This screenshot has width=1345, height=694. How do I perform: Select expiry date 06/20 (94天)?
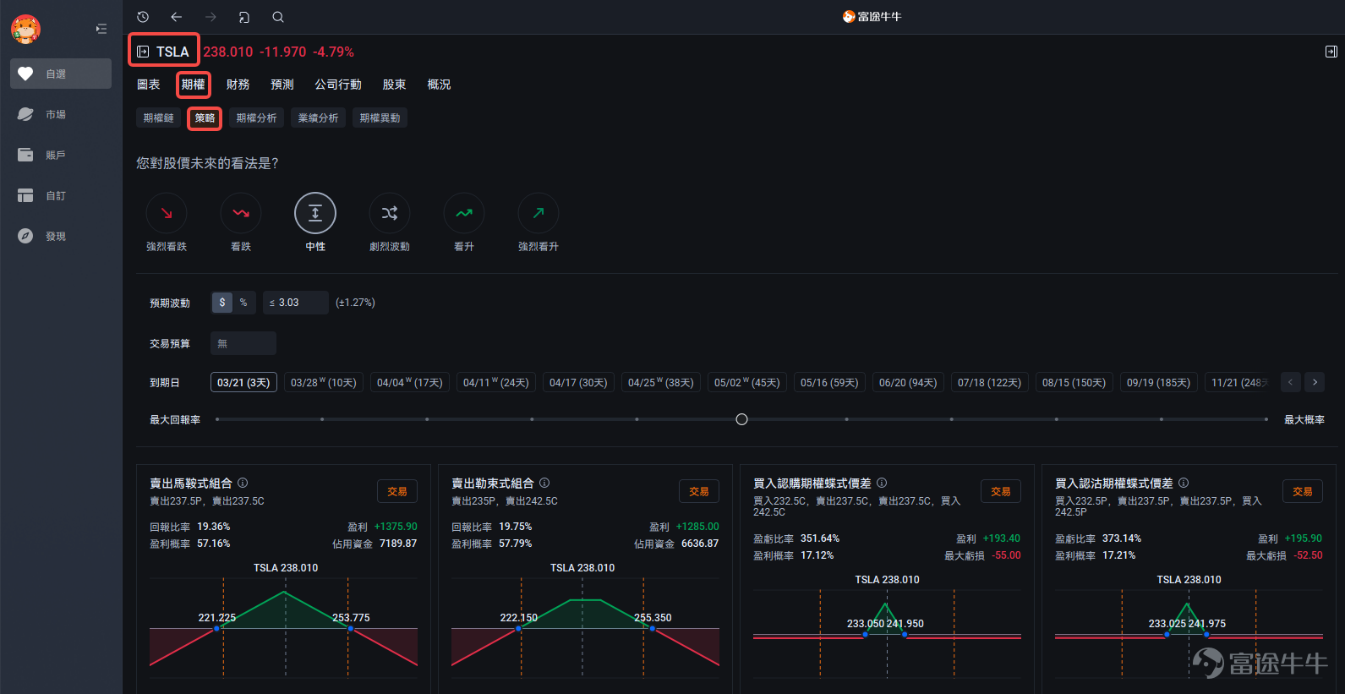[x=908, y=383]
